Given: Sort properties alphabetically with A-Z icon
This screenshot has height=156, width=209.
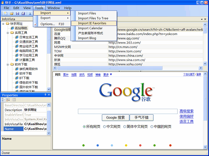Looking at the screenshot, I should click(8, 100).
